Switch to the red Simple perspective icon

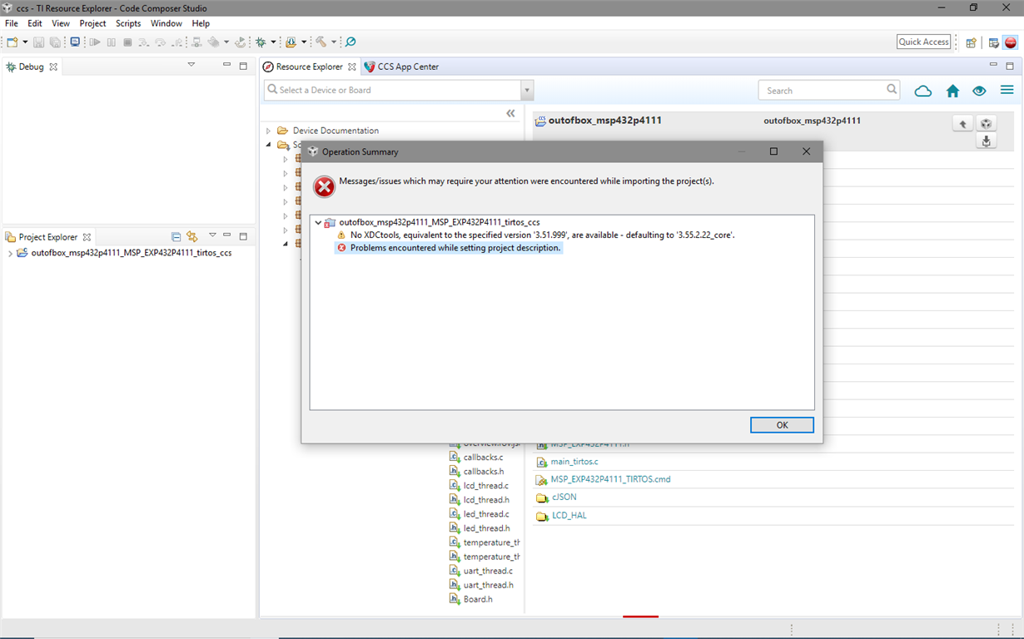pos(1011,42)
